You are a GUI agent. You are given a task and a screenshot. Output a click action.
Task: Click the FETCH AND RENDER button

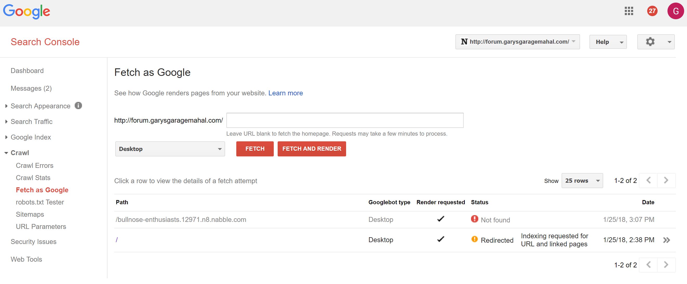(x=311, y=149)
